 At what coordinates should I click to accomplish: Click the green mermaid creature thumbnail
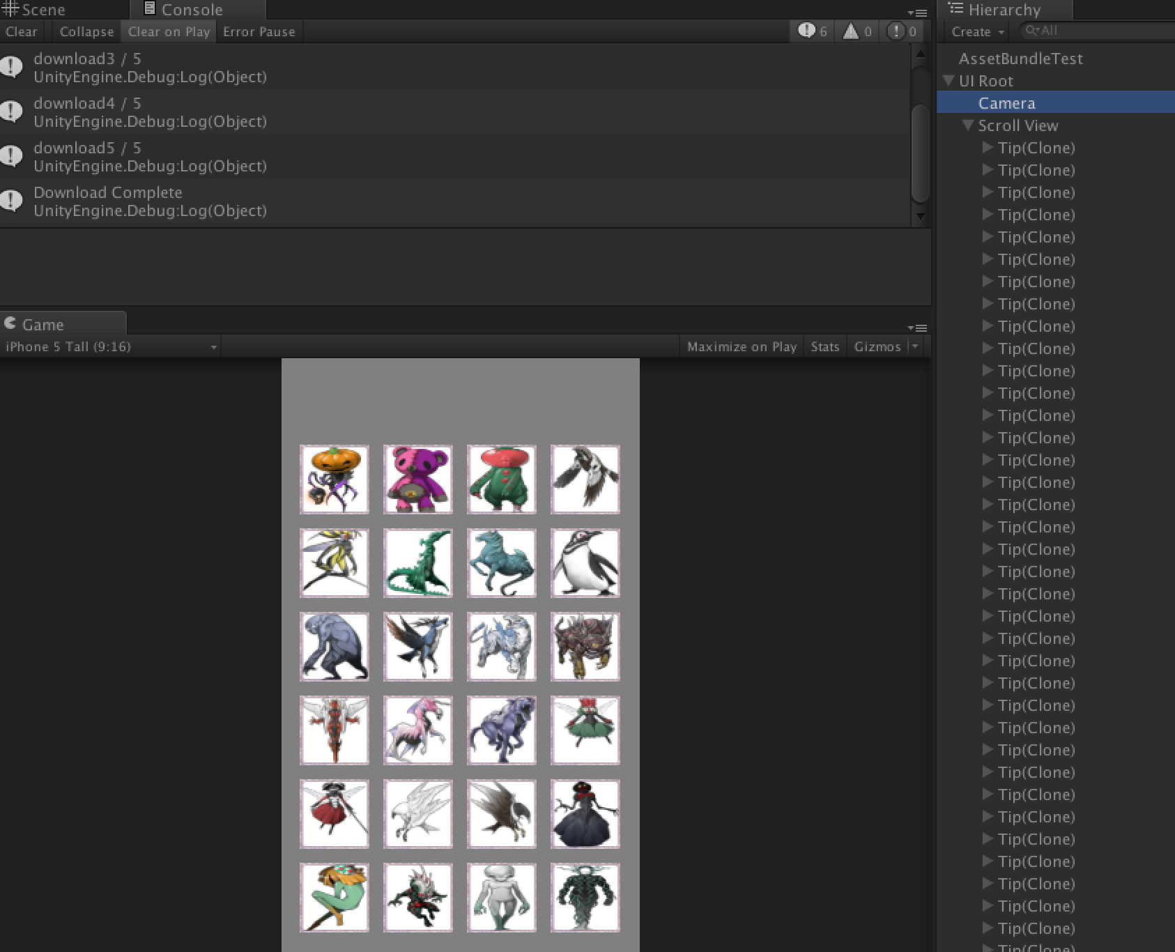(x=335, y=898)
